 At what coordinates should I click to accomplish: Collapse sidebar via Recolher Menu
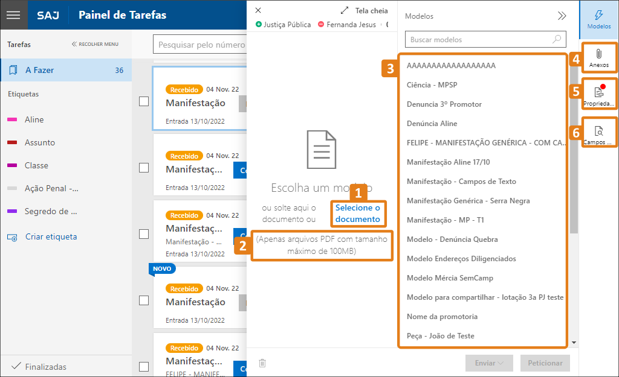click(95, 44)
